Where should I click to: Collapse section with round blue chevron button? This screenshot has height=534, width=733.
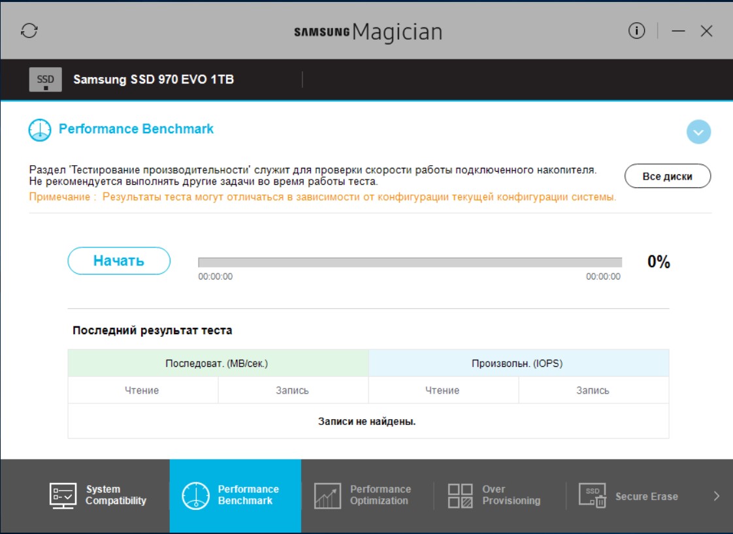click(x=698, y=132)
